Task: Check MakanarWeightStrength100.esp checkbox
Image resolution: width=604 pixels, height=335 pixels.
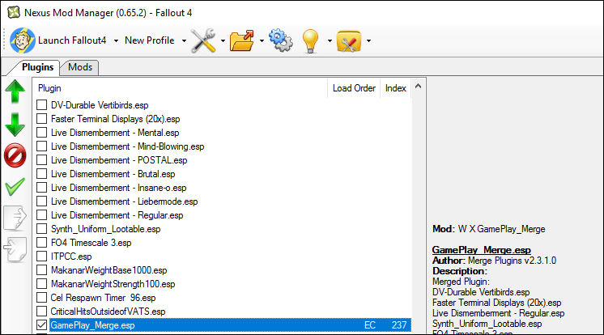Action: click(41, 284)
